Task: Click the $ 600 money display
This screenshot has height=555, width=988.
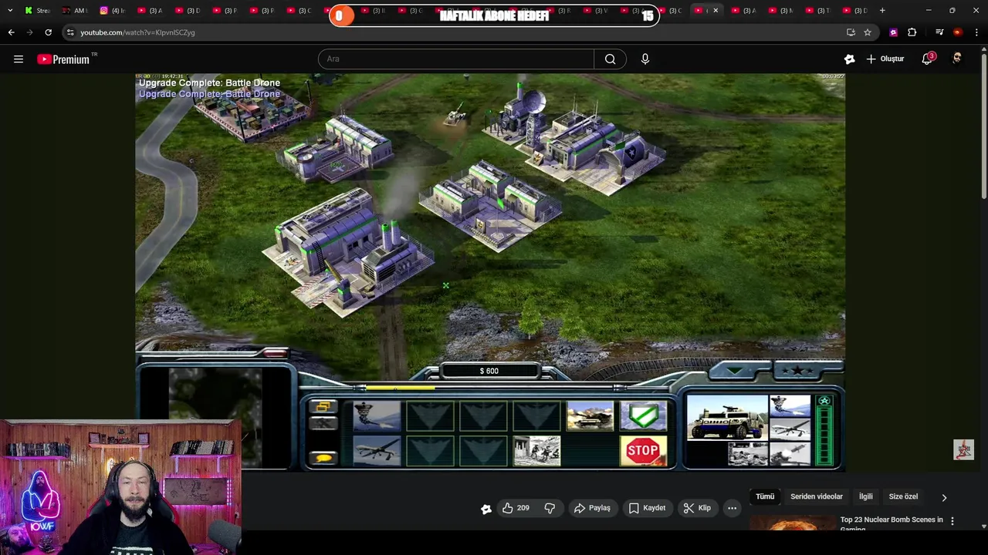Action: tap(489, 371)
